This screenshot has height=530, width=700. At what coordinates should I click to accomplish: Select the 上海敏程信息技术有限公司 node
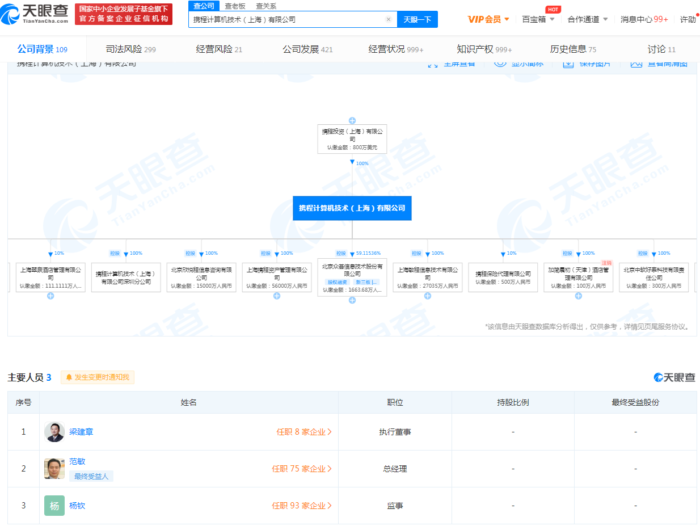click(x=428, y=277)
